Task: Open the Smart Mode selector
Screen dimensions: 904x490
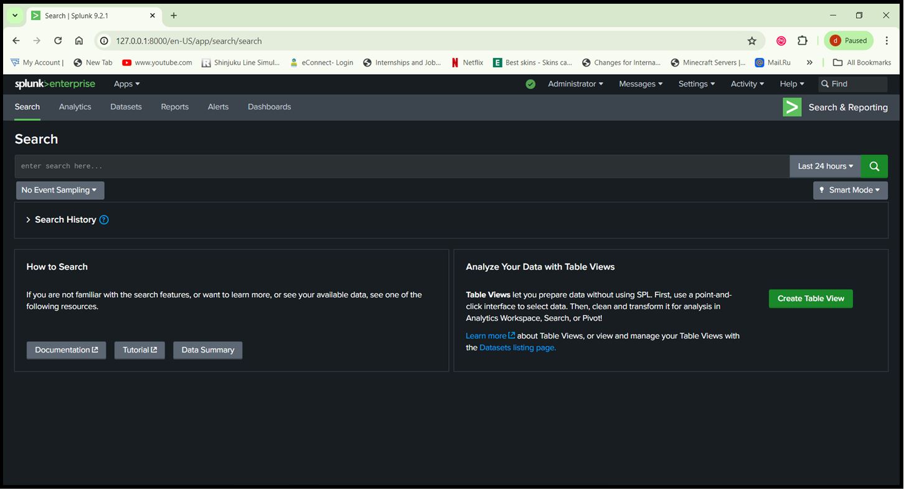Action: [850, 190]
